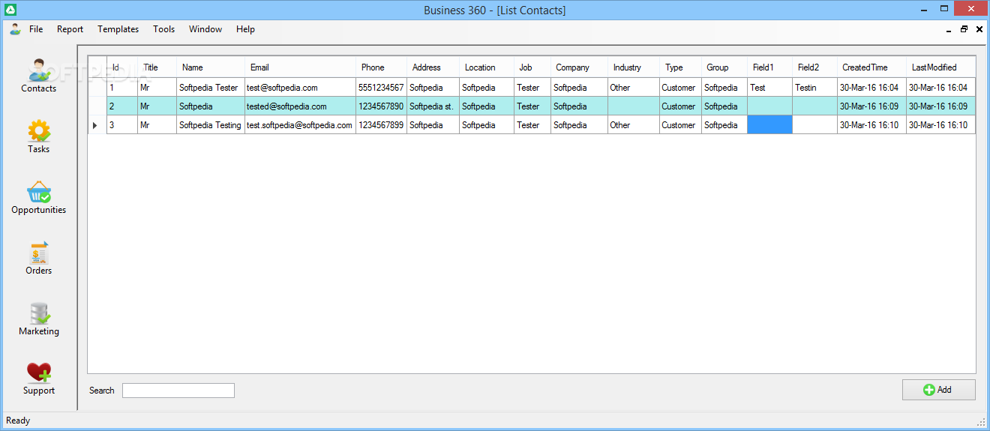Screen dimensions: 990x431
Task: Sort by the Title column header
Action: pos(157,67)
